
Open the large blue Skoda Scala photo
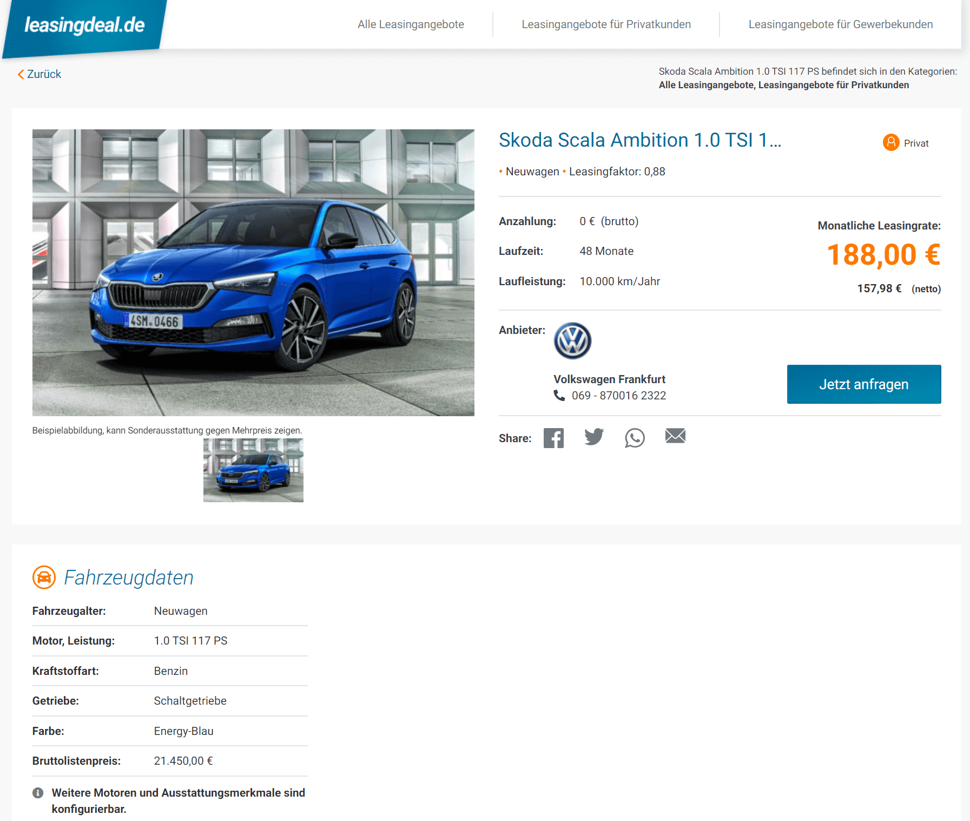point(253,272)
